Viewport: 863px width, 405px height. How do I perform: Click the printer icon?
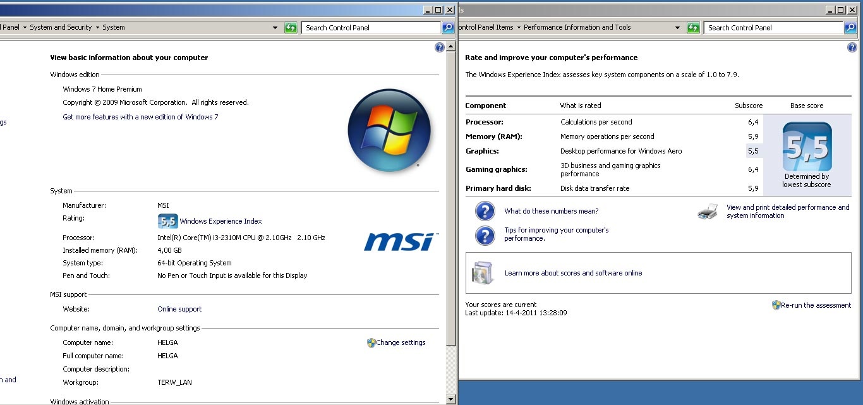(708, 212)
